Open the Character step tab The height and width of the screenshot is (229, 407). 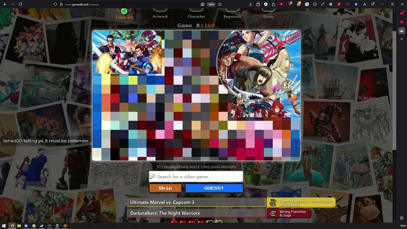[x=196, y=17]
